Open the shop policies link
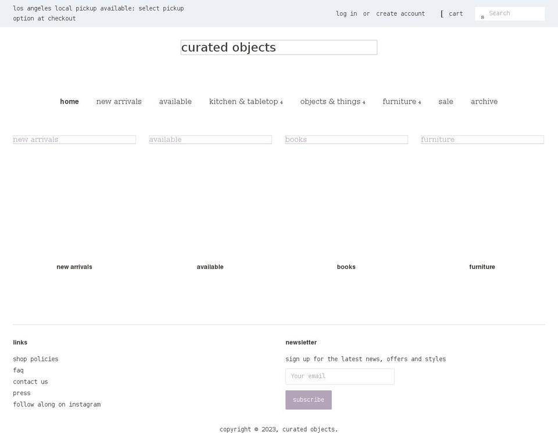The width and height of the screenshot is (558, 448). (35, 359)
